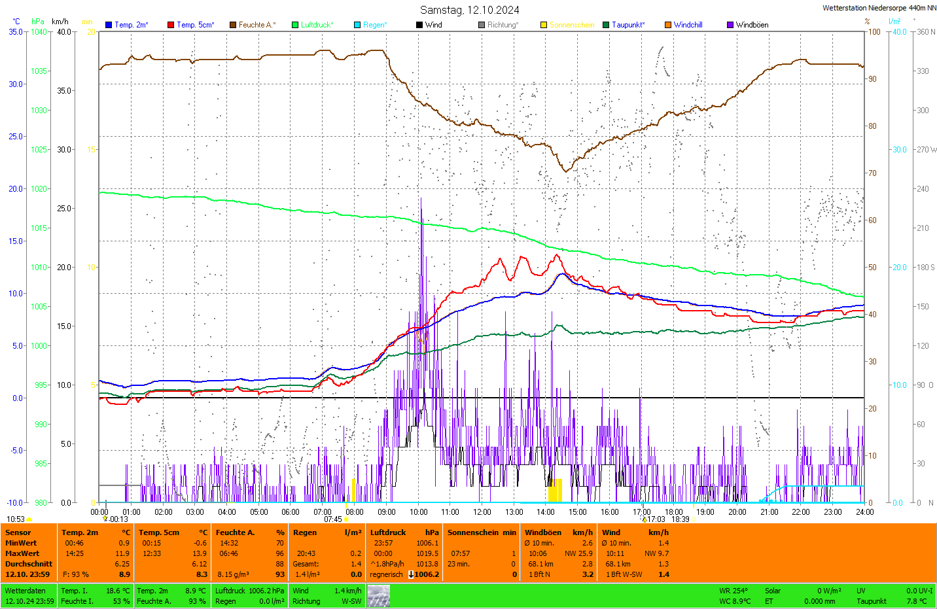The width and height of the screenshot is (937, 609).
Task: Toggle the Sonnenschein legend entry
Action: coord(571,25)
